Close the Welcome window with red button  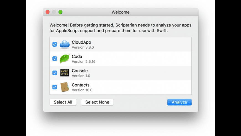(47, 12)
